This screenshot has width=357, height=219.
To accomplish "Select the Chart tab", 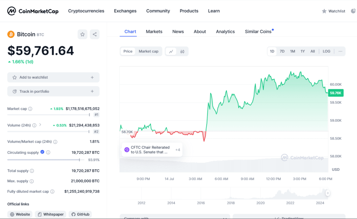I will [x=130, y=32].
